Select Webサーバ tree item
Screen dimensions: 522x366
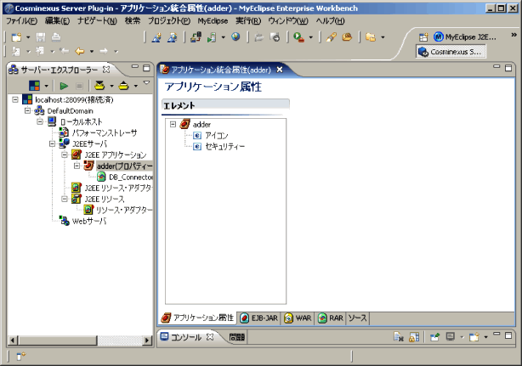click(89, 221)
